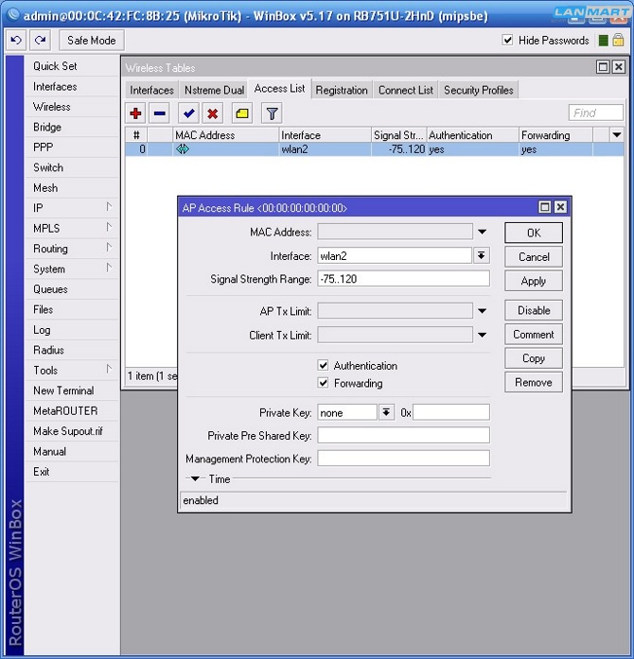The width and height of the screenshot is (634, 659).
Task: Uncheck the Authentication checkbox
Action: (324, 366)
